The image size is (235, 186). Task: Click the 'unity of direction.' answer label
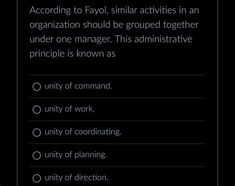(x=76, y=178)
